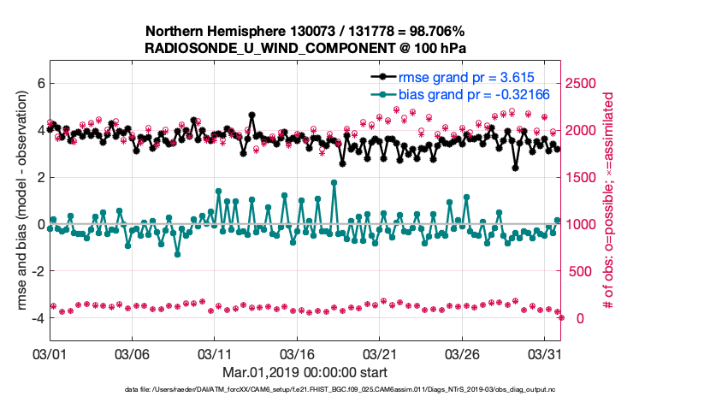Click the lowest black rmse dip marker
This screenshot has width=710, height=402.
pos(515,168)
